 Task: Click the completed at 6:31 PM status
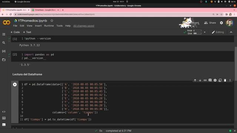[x=118, y=131]
